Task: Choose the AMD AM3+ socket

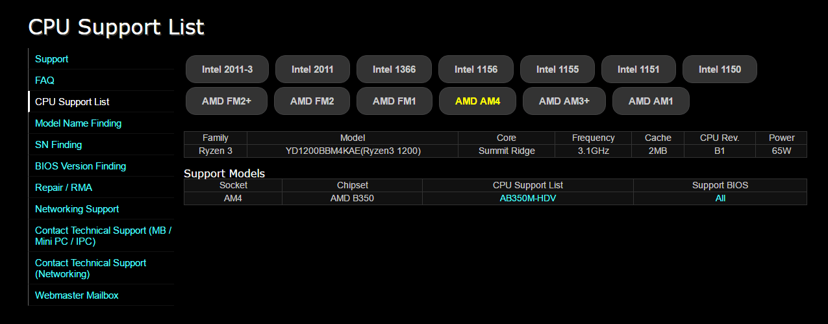Action: tap(564, 101)
